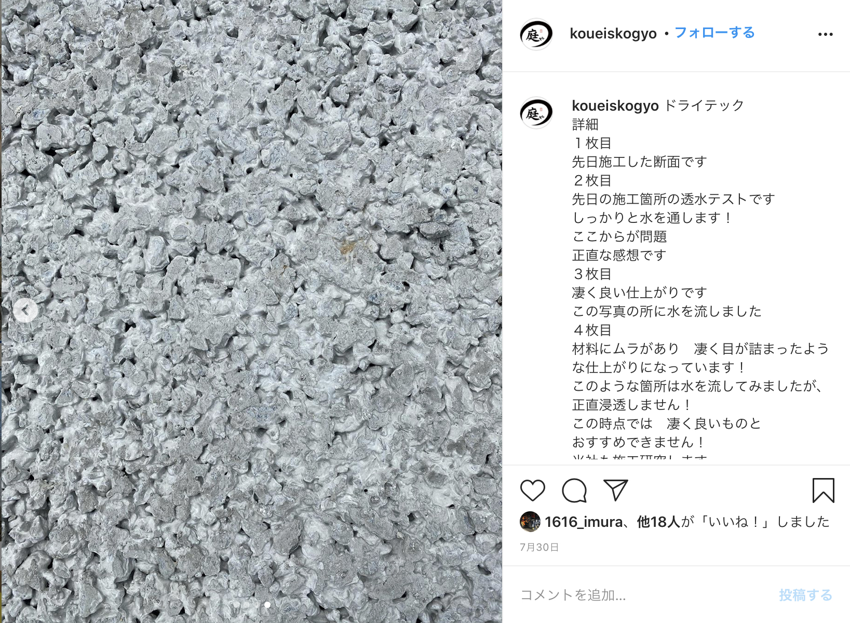The height and width of the screenshot is (623, 850).
Task: Open the 7月30日 post date link
Action: tap(539, 547)
